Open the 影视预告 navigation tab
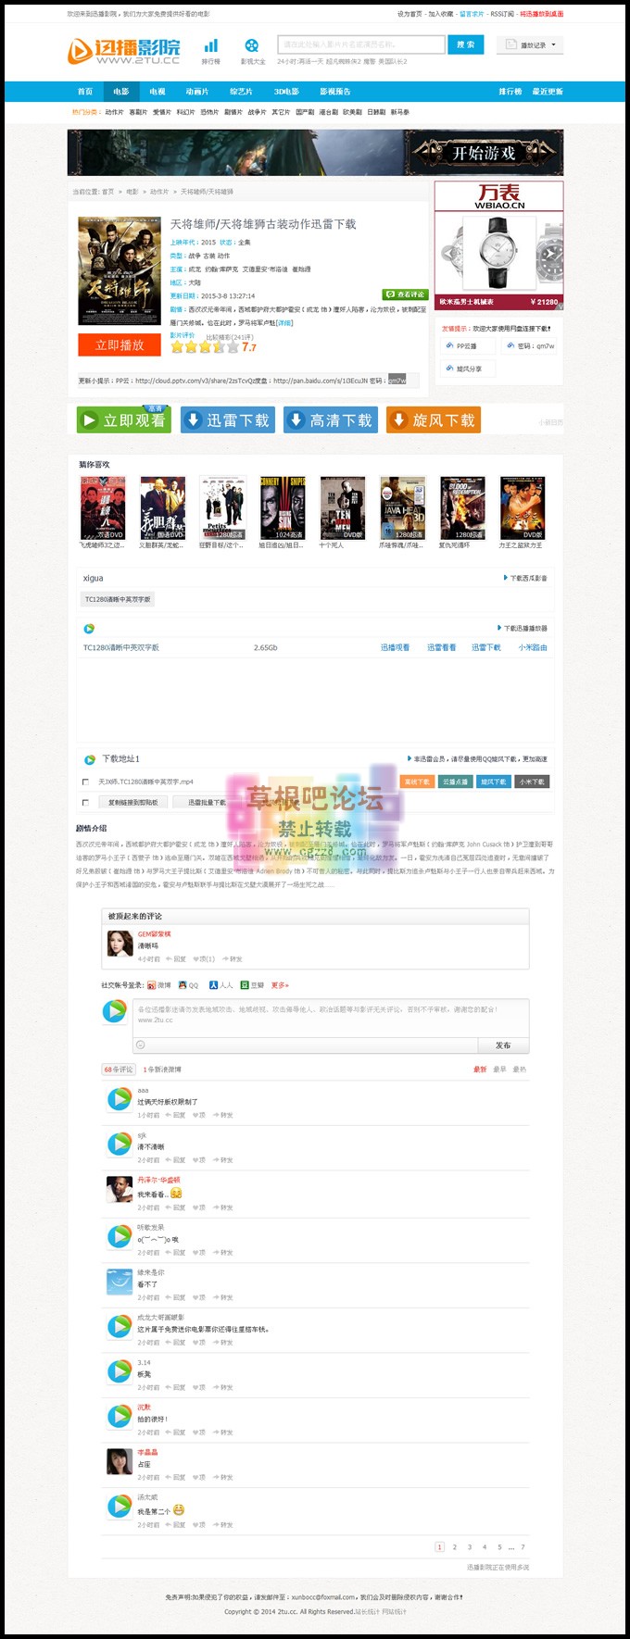 pos(335,92)
